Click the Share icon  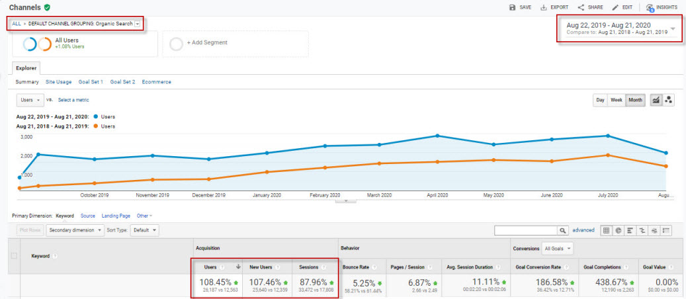(581, 7)
